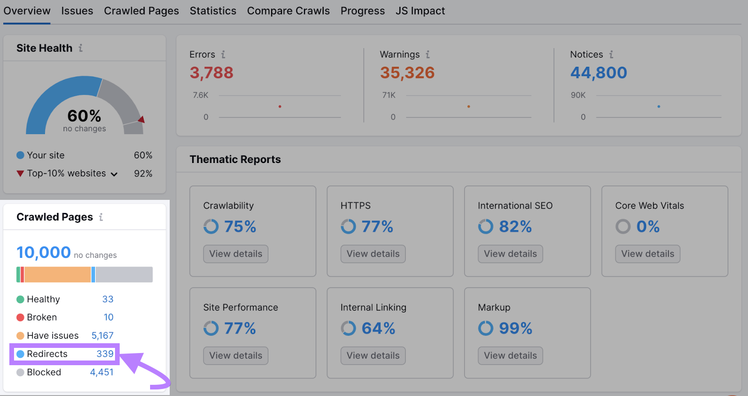Click the Have issues count 5,167
The image size is (748, 396).
102,335
